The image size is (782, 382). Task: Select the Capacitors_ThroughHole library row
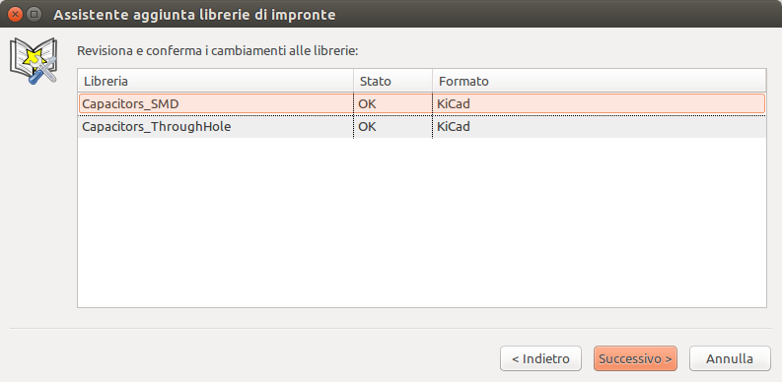[x=421, y=127]
